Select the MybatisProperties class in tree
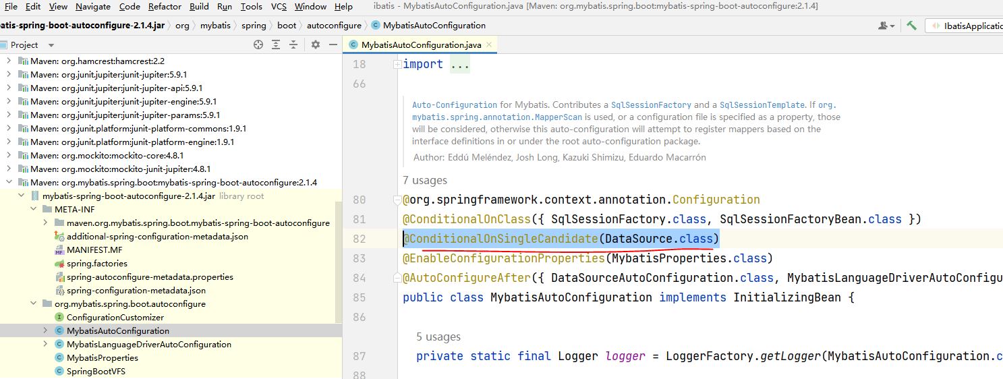 tap(102, 357)
